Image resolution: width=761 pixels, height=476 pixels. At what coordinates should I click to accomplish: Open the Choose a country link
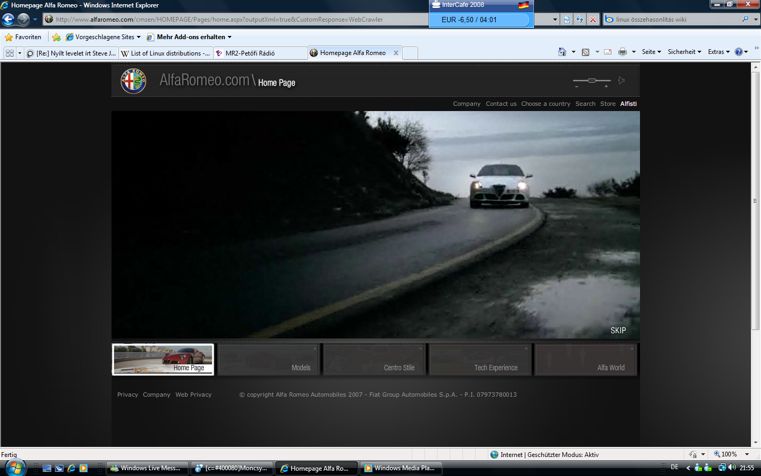click(x=545, y=104)
